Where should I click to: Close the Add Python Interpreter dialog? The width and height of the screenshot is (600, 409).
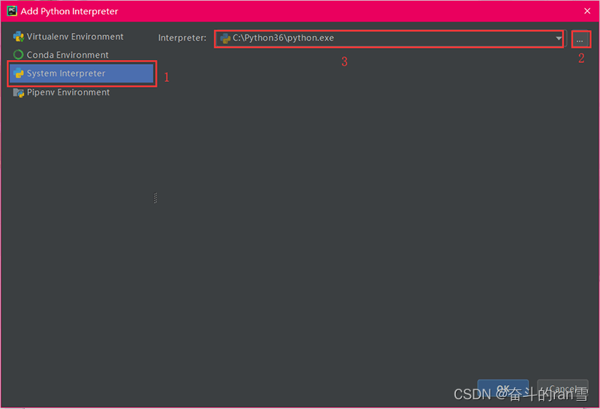coord(587,11)
